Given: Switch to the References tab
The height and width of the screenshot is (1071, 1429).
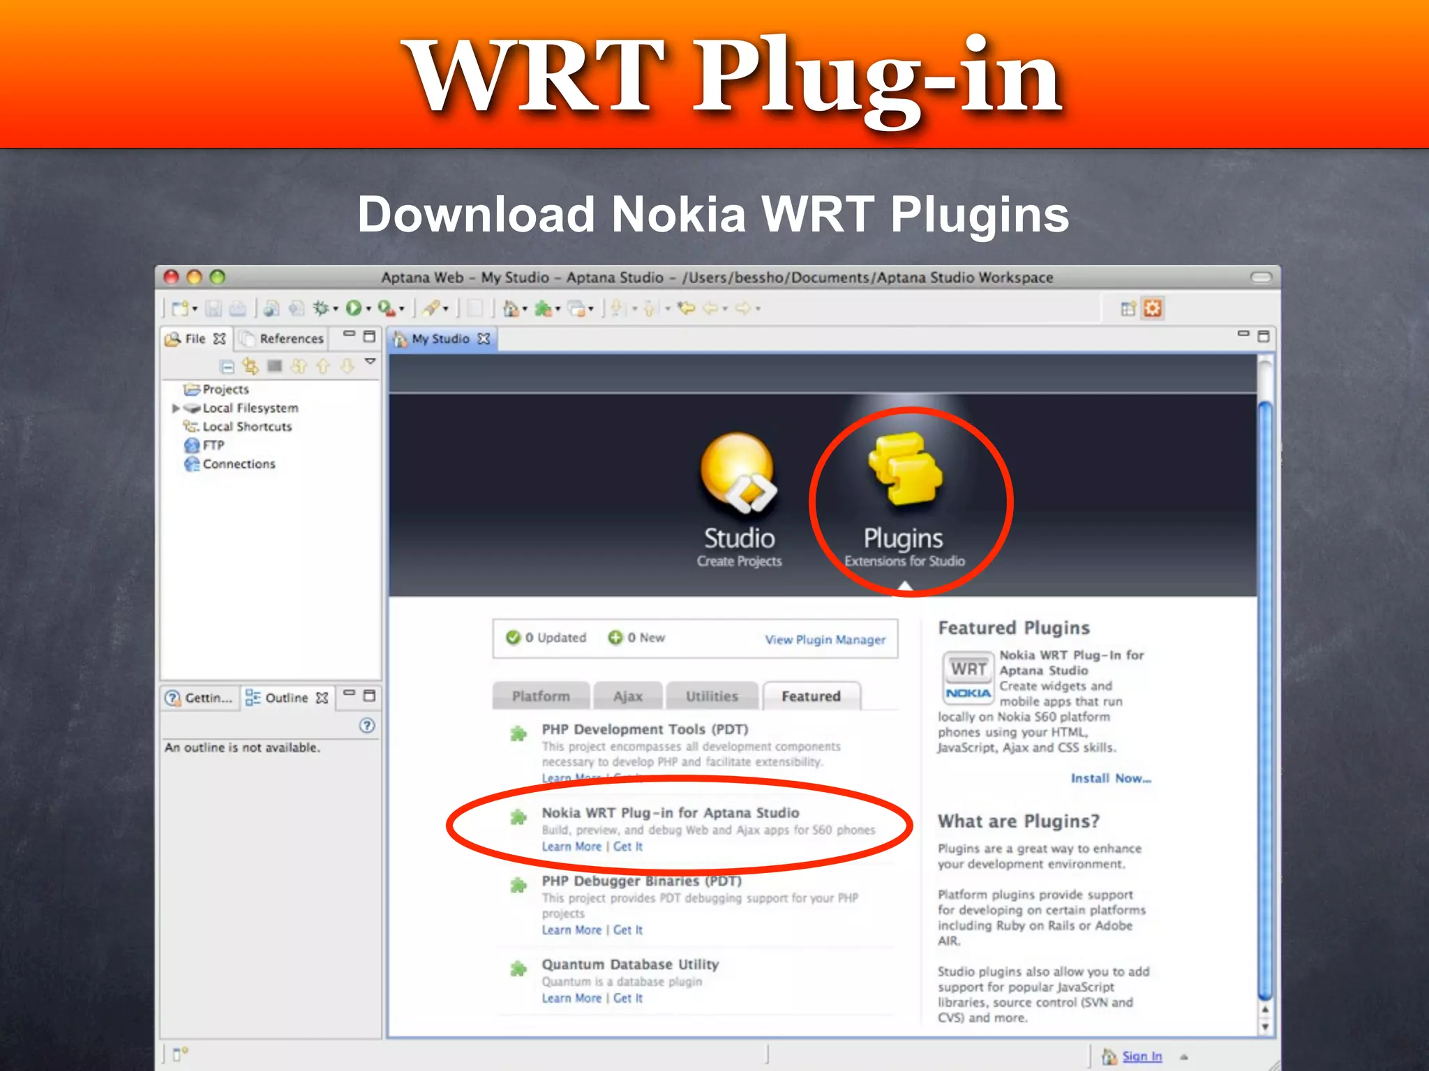Looking at the screenshot, I should (282, 339).
